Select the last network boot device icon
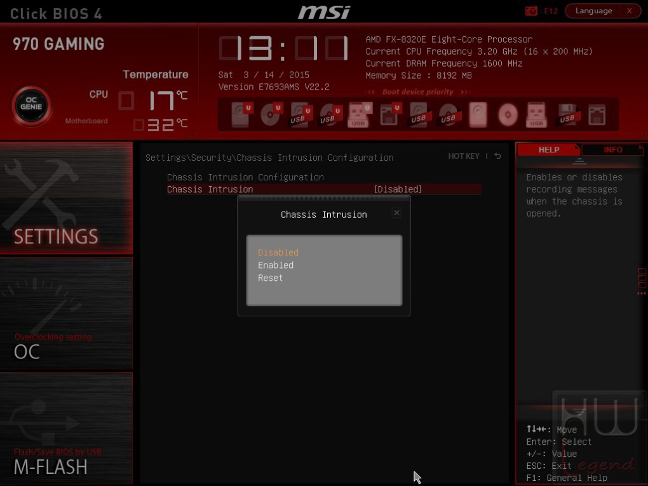The image size is (648, 486). coord(597,114)
